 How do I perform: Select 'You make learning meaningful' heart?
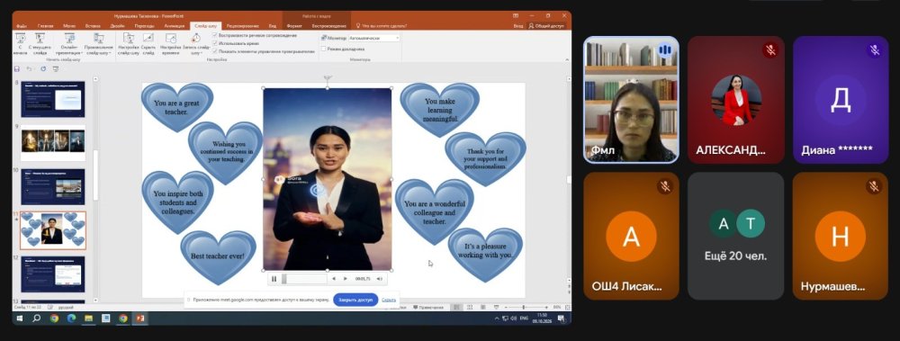(x=440, y=110)
